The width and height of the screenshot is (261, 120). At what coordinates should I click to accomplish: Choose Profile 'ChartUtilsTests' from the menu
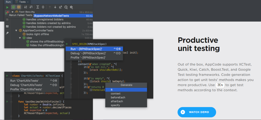pyautogui.click(x=32, y=89)
